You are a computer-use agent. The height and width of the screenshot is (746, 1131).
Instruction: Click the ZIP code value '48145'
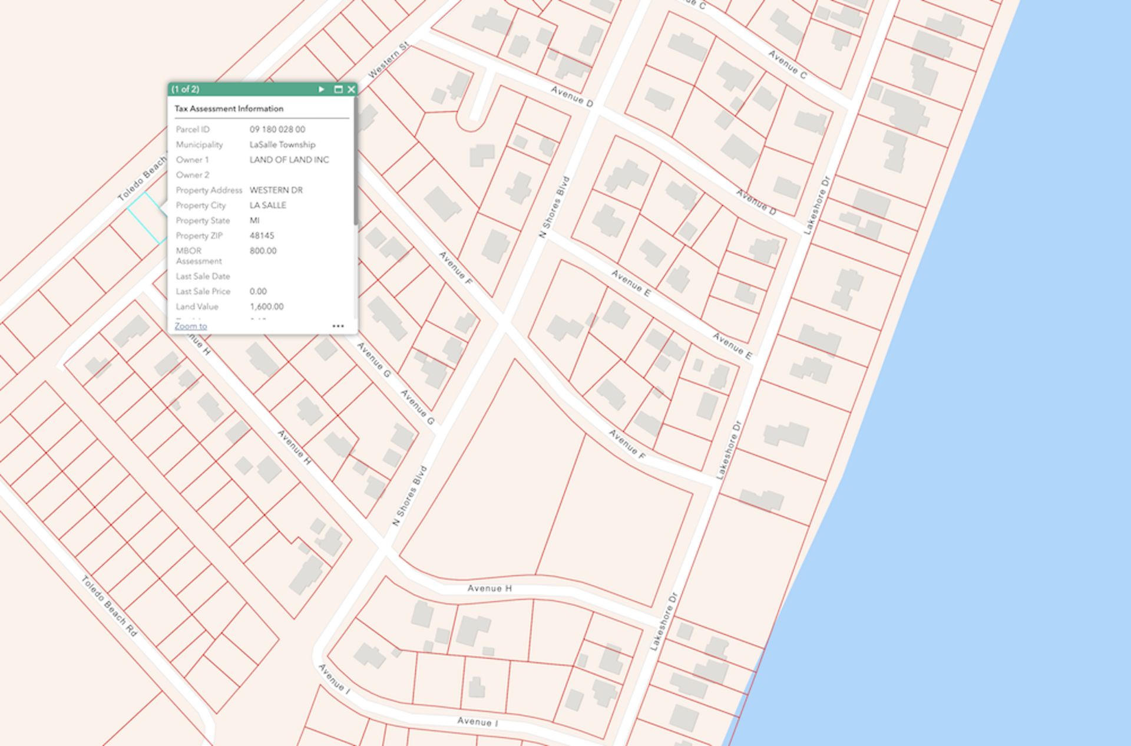click(x=262, y=236)
